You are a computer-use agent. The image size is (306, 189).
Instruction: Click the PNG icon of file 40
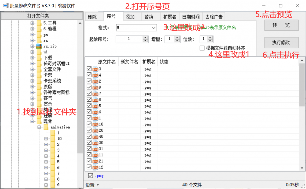coord(95,137)
